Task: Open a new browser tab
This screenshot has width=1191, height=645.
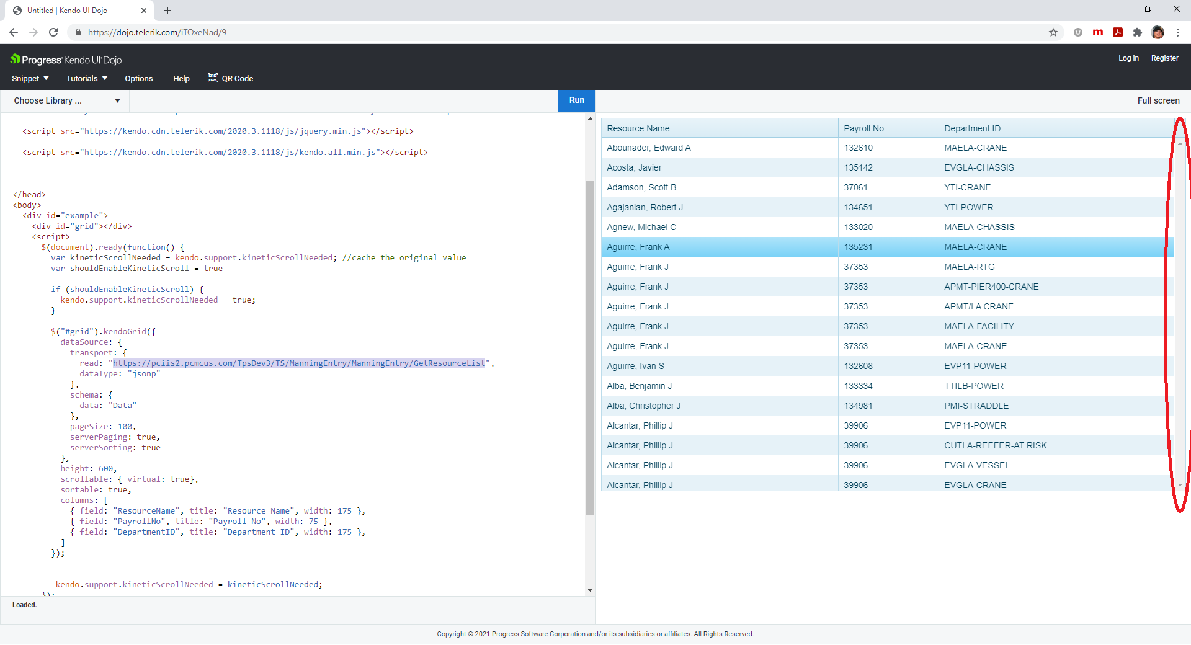Action: click(167, 11)
